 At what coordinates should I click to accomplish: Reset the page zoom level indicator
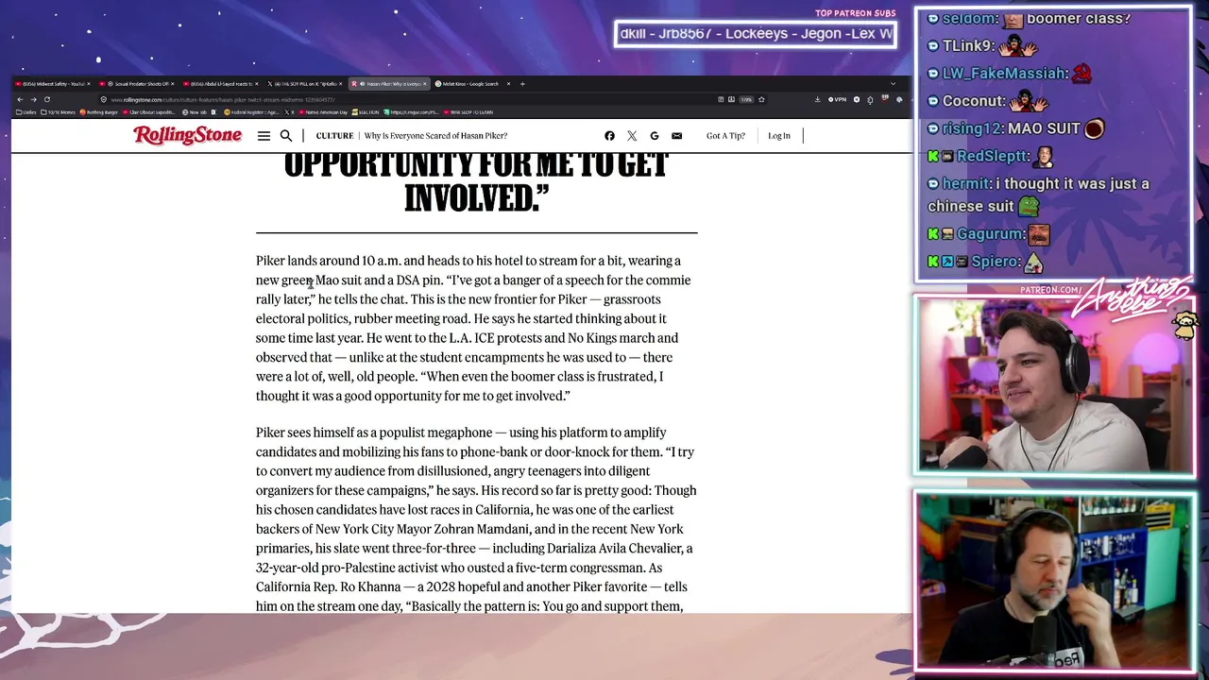(x=746, y=99)
